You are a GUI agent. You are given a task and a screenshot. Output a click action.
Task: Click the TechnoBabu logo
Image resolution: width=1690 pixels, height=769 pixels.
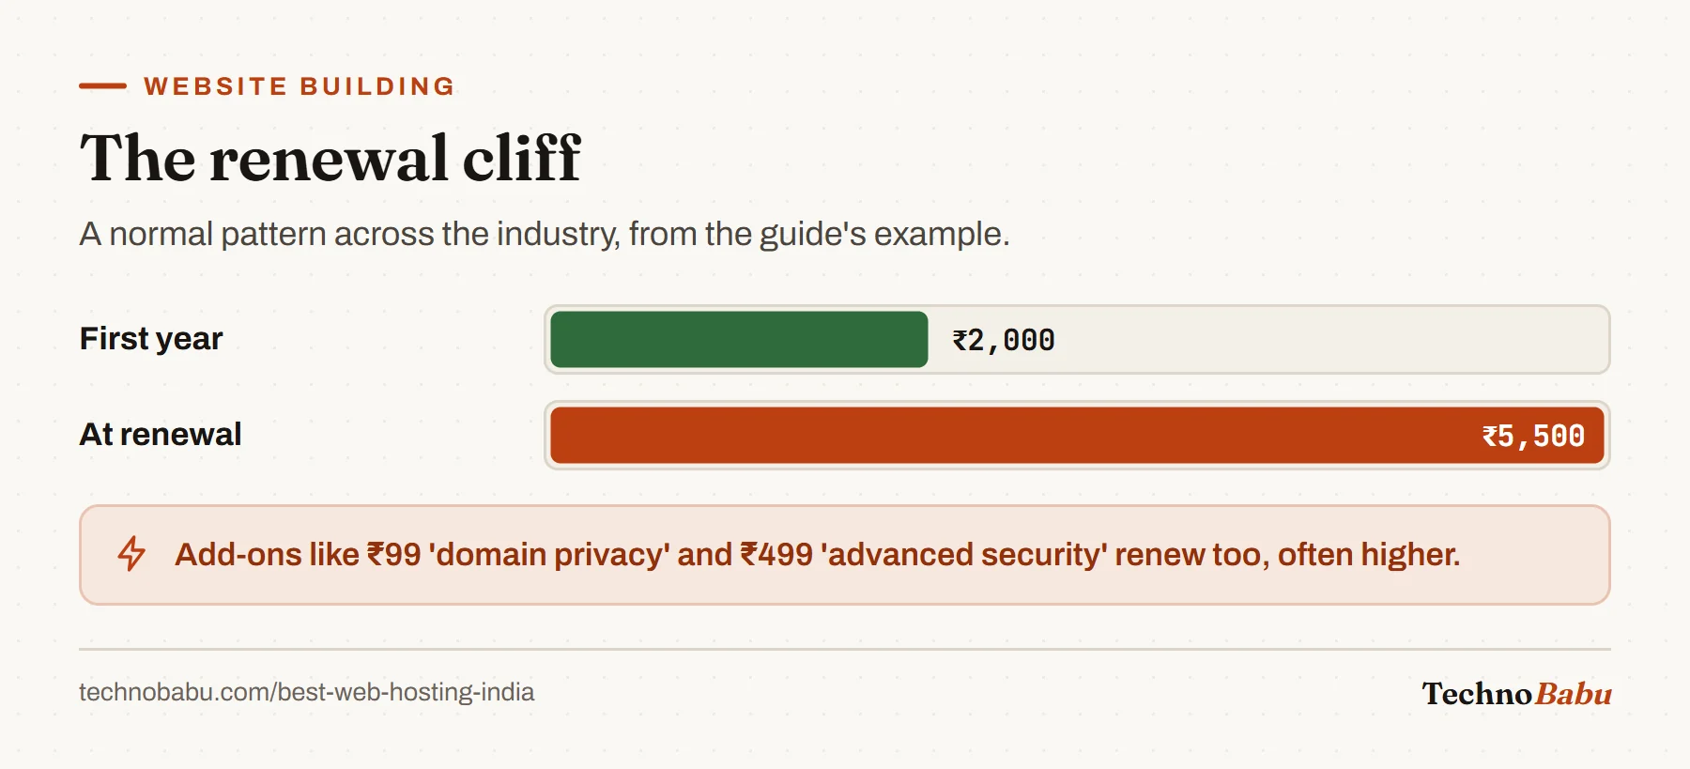click(1516, 694)
